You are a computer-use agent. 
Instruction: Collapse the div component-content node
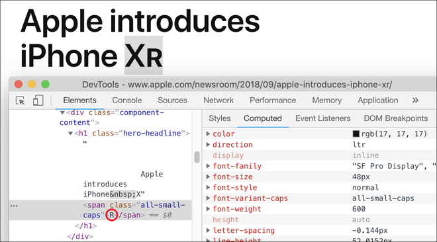(62, 112)
